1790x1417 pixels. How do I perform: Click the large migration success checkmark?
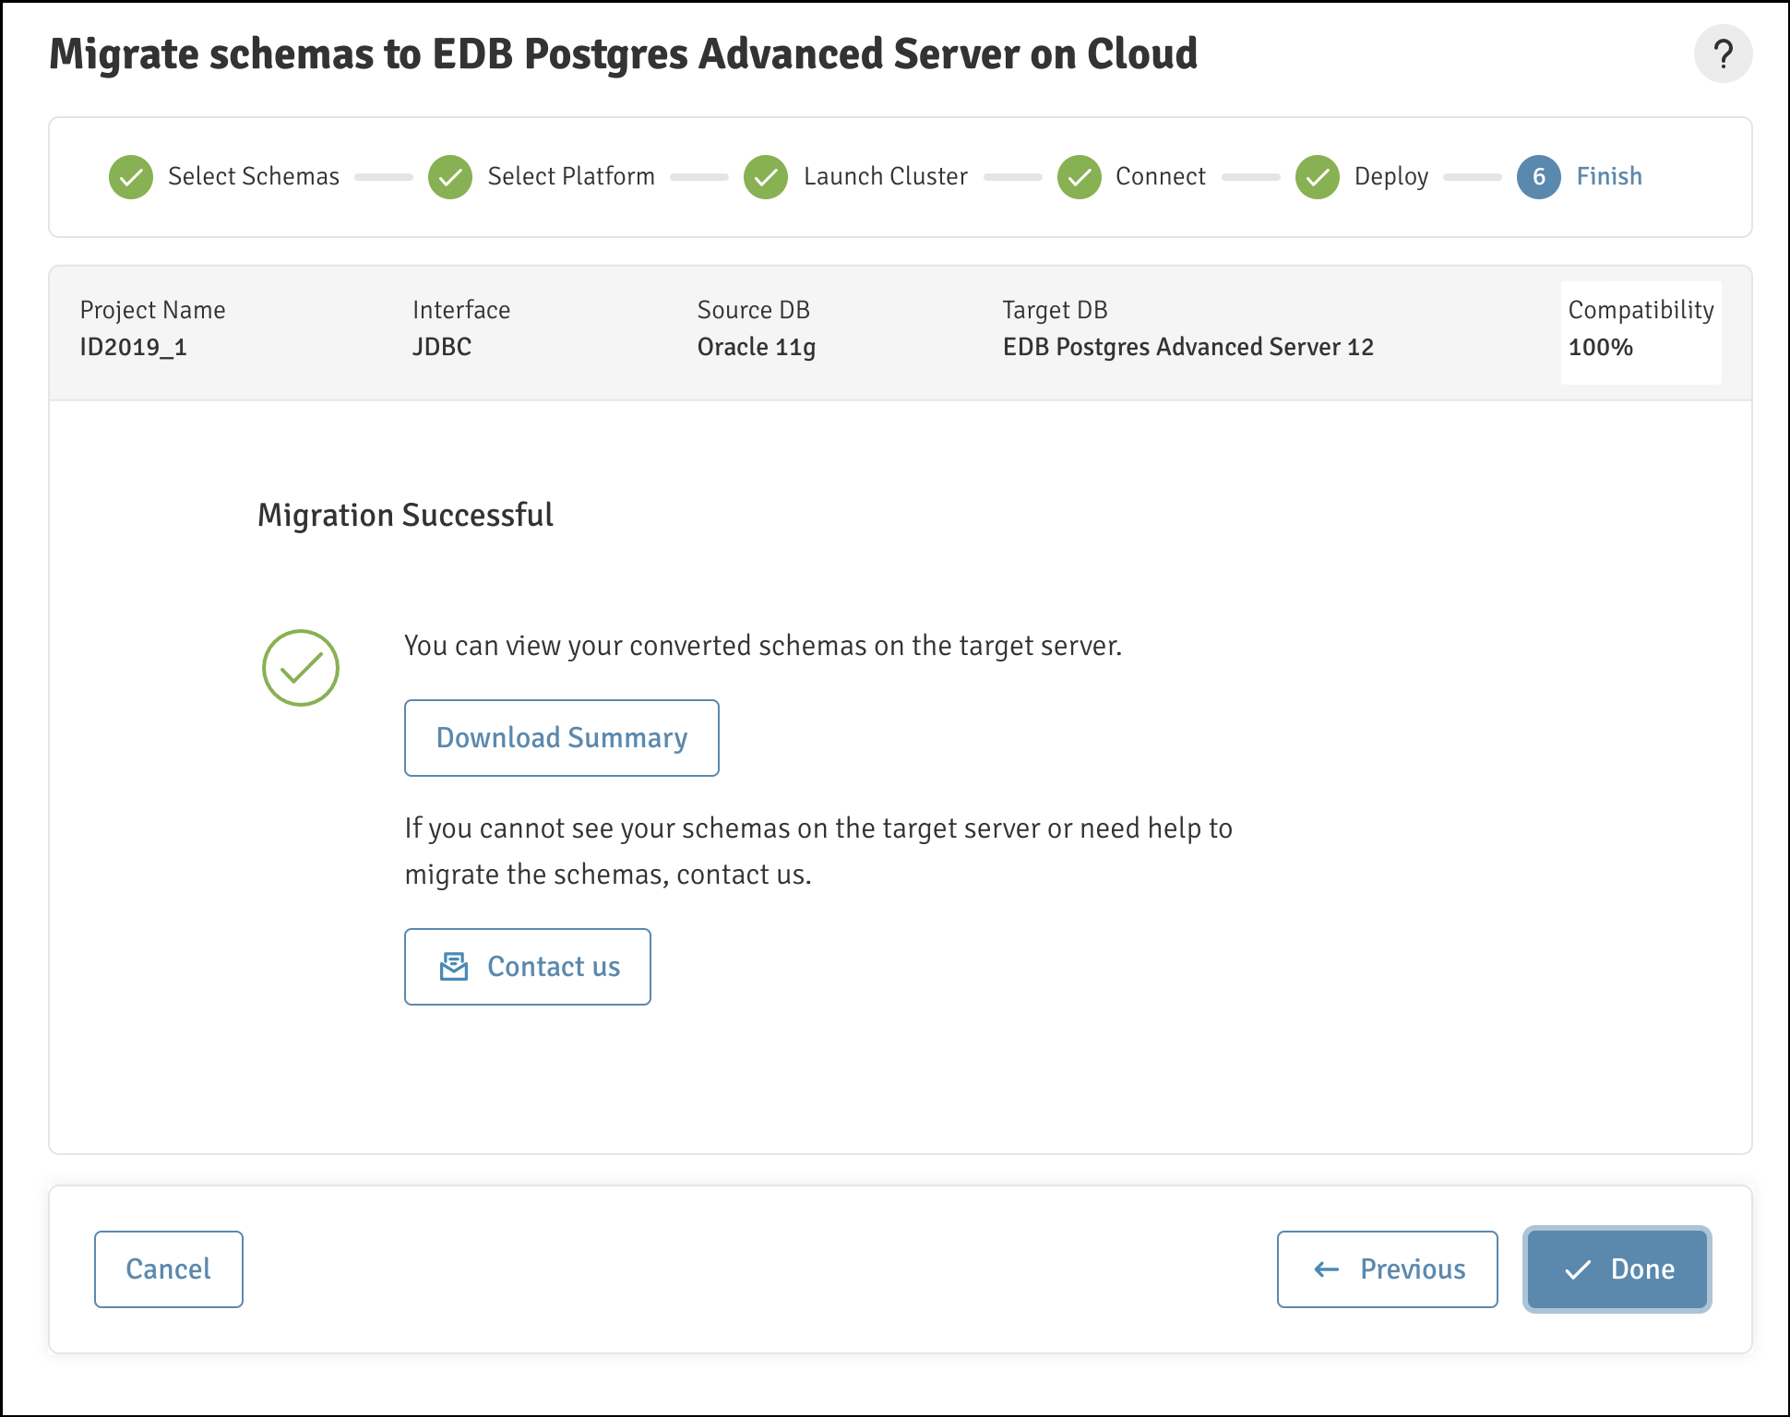click(301, 668)
